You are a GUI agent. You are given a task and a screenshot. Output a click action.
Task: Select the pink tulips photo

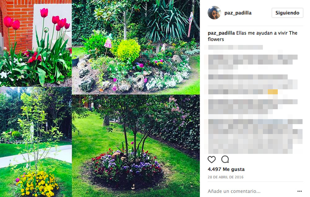click(x=36, y=43)
